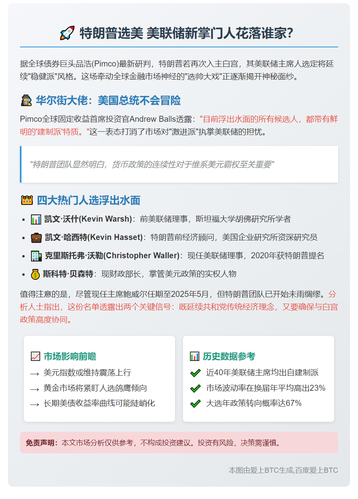Click the crown emoji beside 四大热门人选 heading
358x499 pixels.
pos(26,200)
